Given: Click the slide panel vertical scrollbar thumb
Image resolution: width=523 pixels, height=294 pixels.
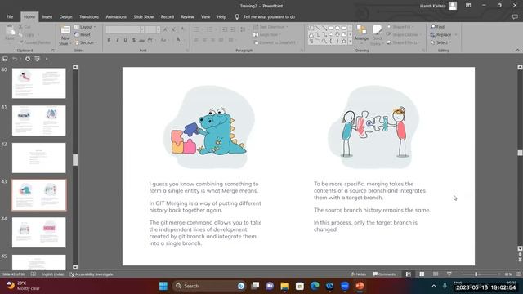Looking at the screenshot, I should (x=75, y=160).
